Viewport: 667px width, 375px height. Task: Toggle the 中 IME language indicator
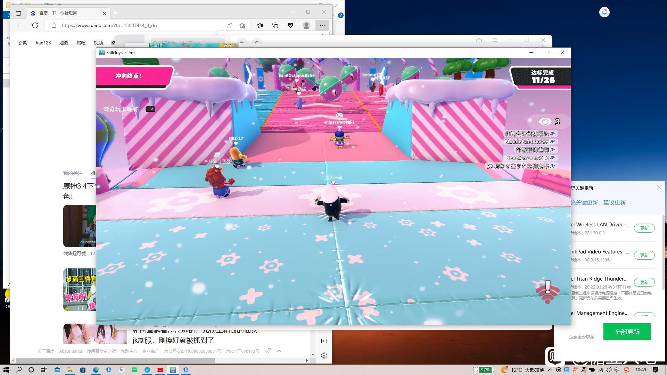tap(617, 370)
